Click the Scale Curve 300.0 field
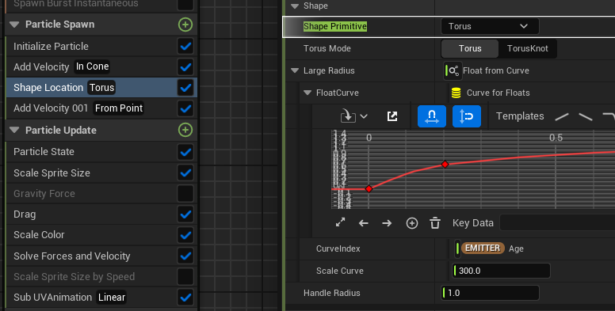The height and width of the screenshot is (311, 615). [501, 271]
